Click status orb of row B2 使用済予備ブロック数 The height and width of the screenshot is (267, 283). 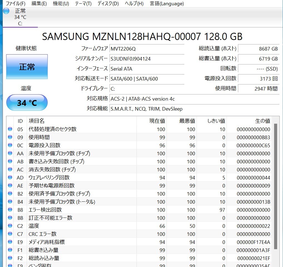(x=10, y=193)
